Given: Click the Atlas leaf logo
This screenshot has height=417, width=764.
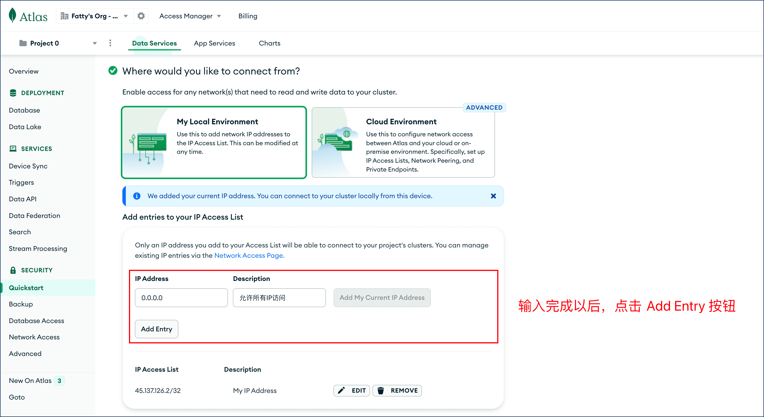Looking at the screenshot, I should [12, 15].
